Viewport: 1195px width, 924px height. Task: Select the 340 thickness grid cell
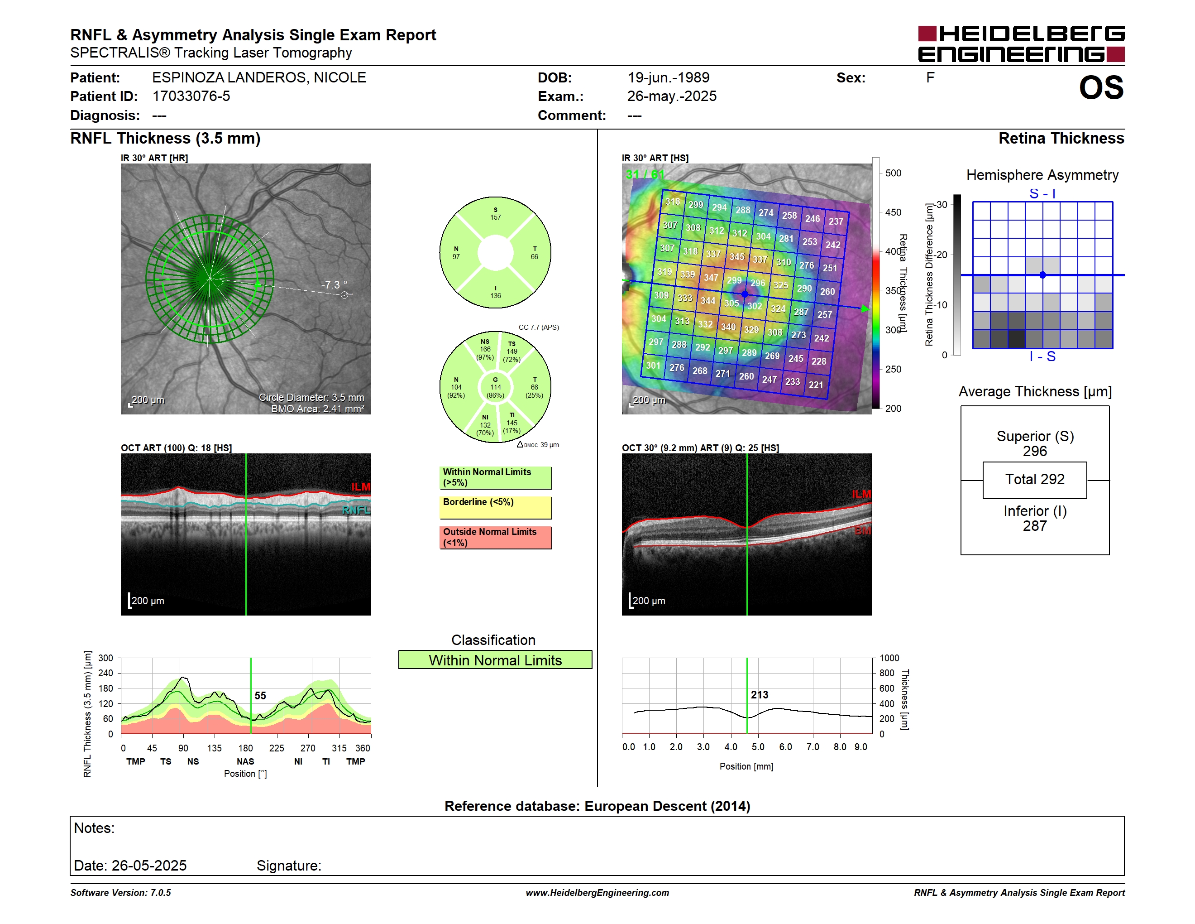728,327
